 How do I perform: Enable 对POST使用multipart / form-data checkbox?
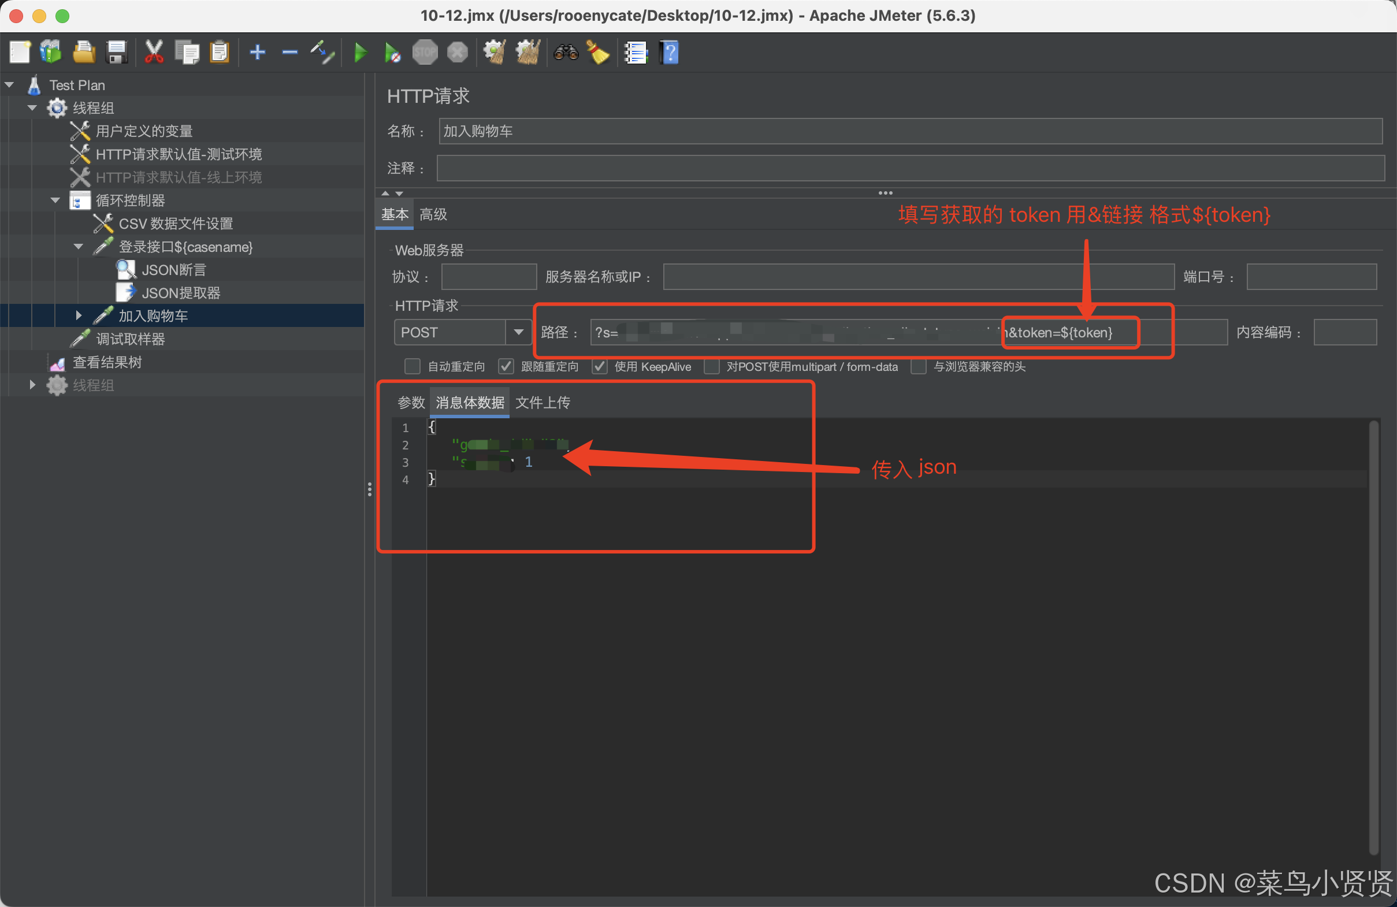(711, 367)
